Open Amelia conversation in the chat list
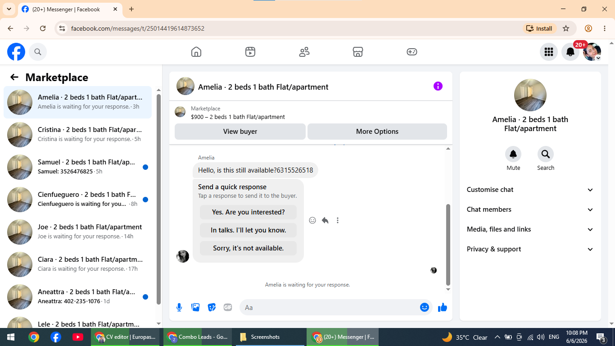Screen dimensions: 615x346 (77, 102)
